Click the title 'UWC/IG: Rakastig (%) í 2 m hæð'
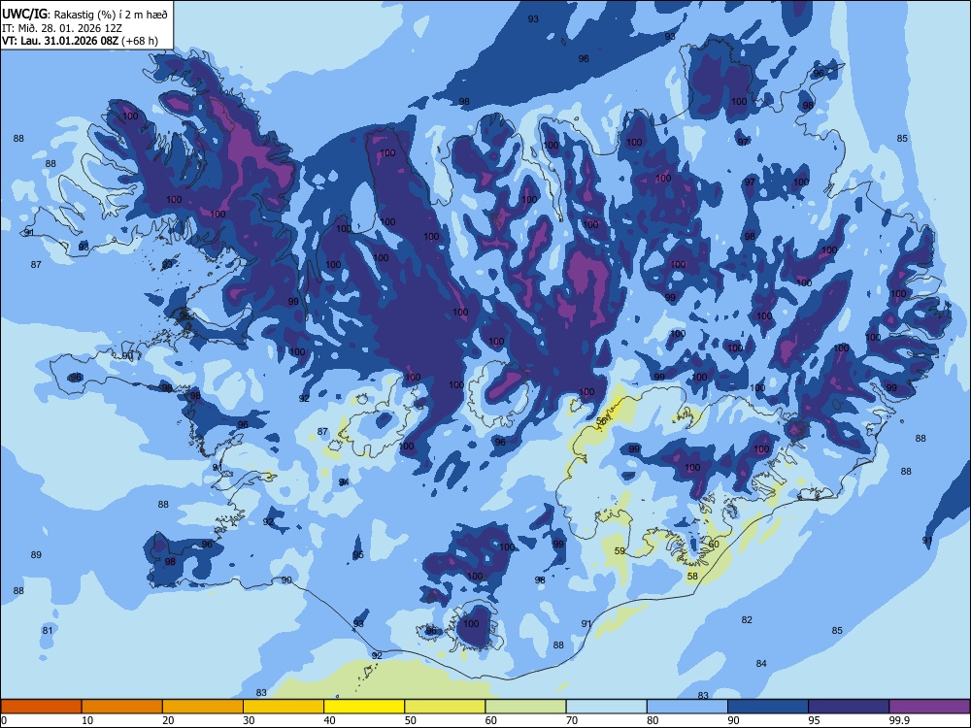 point(84,15)
